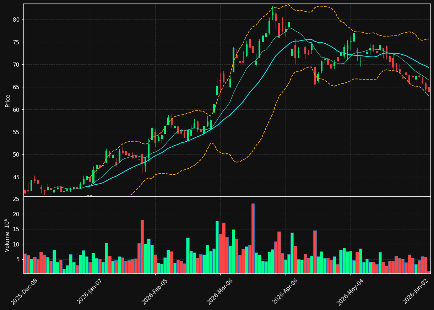Image resolution: width=434 pixels, height=310 pixels.
Task: Click the 2026-Apr-06 date label
Action: [x=285, y=291]
